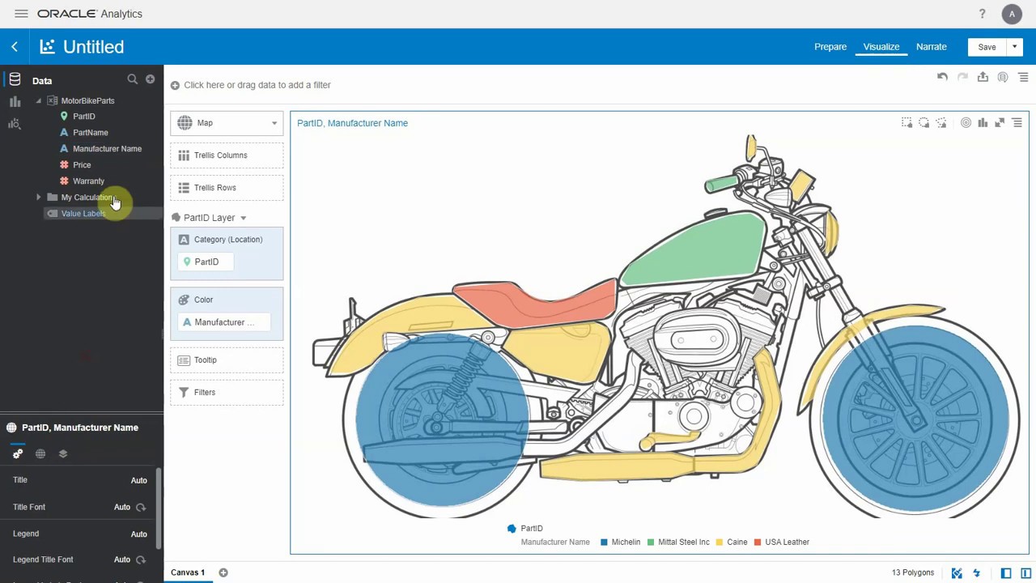Viewport: 1036px width, 583px height.
Task: Click the Trellis Rows drop target
Action: 227,188
